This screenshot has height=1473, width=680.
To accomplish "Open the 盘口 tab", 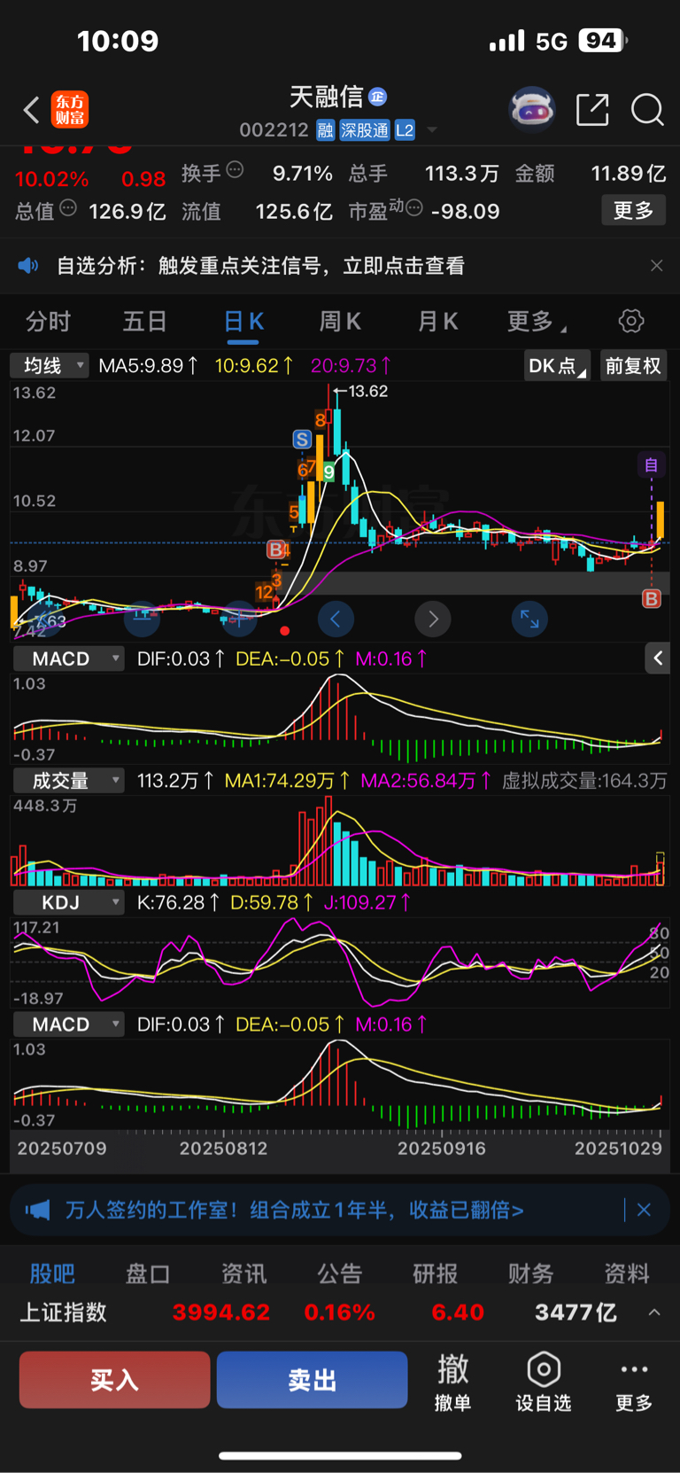I will click(148, 1274).
